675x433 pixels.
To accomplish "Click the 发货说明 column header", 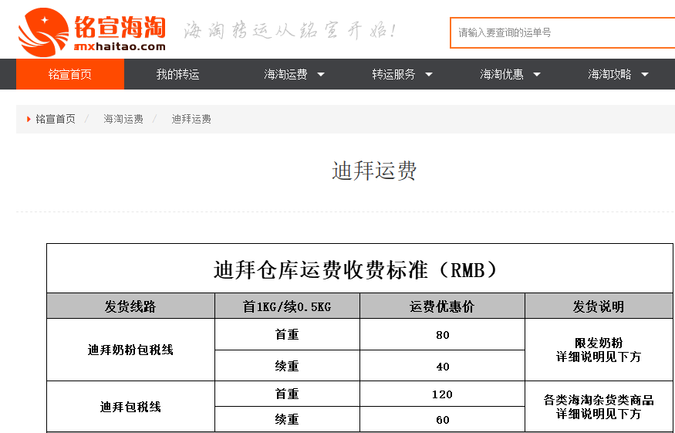I will [599, 306].
